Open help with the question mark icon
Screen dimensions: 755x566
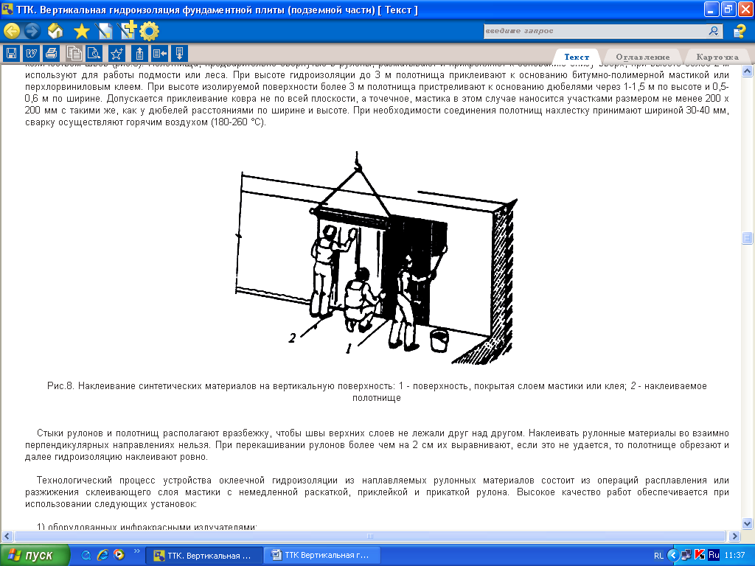pyautogui.click(x=739, y=32)
